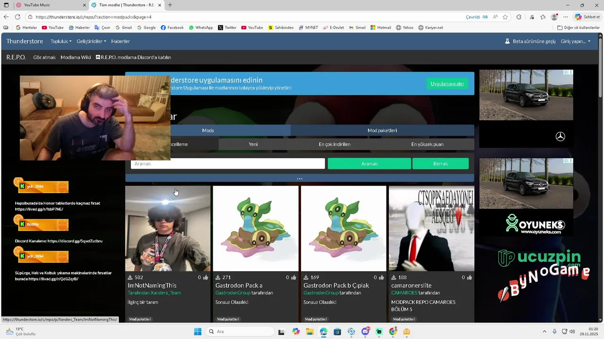Sort by En yüksek puan
Image resolution: width=604 pixels, height=339 pixels.
coord(428,144)
